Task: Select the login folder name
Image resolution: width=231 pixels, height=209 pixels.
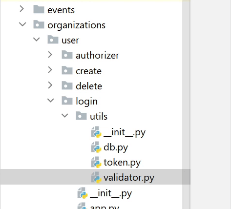Action: [87, 102]
